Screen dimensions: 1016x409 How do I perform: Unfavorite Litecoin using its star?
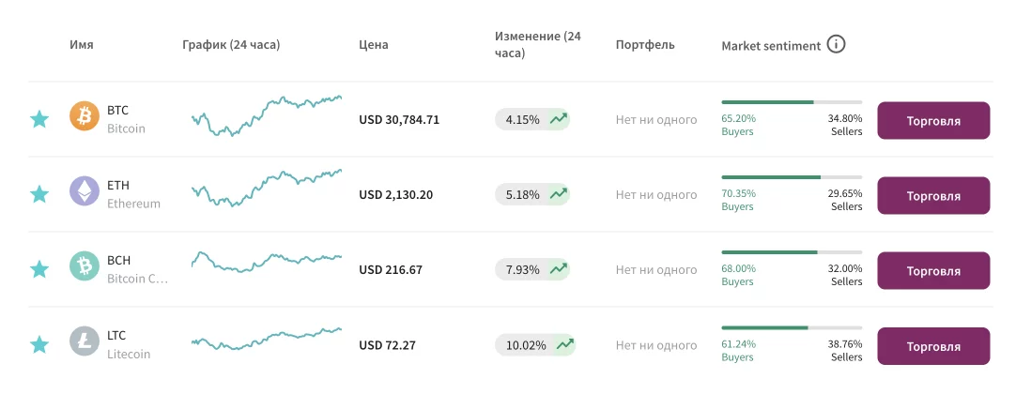[39, 344]
